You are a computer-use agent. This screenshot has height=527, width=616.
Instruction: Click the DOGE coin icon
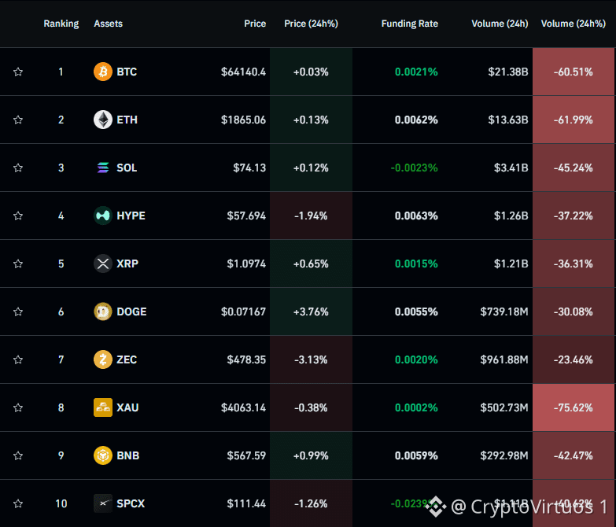103,311
